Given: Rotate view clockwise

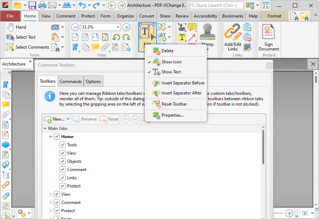Looking at the screenshot, I should tap(126, 37).
